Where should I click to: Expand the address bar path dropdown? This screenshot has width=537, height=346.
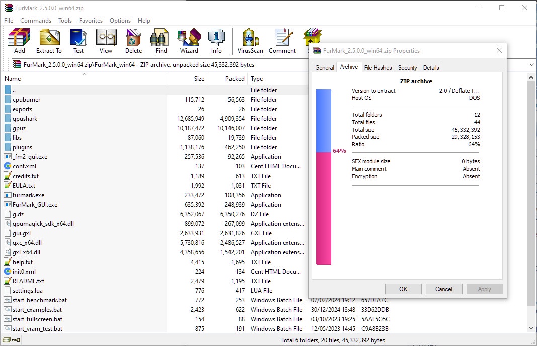pyautogui.click(x=531, y=65)
